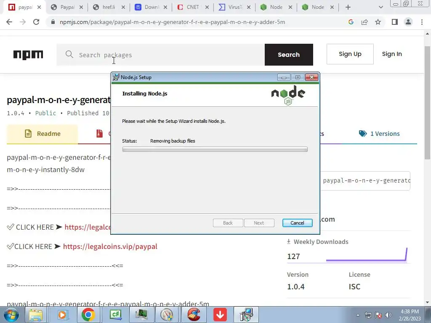Open the Readme tab
This screenshot has height=323, width=431.
tap(43, 134)
